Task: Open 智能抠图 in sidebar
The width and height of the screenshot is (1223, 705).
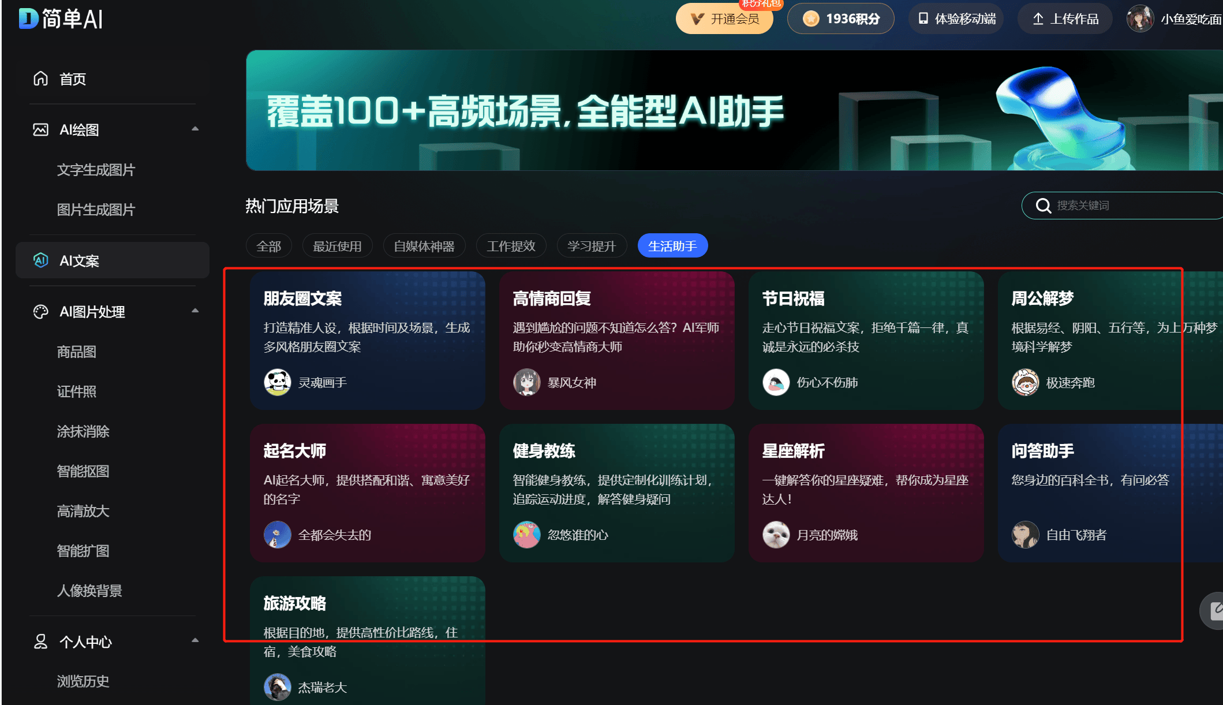Action: coord(83,471)
